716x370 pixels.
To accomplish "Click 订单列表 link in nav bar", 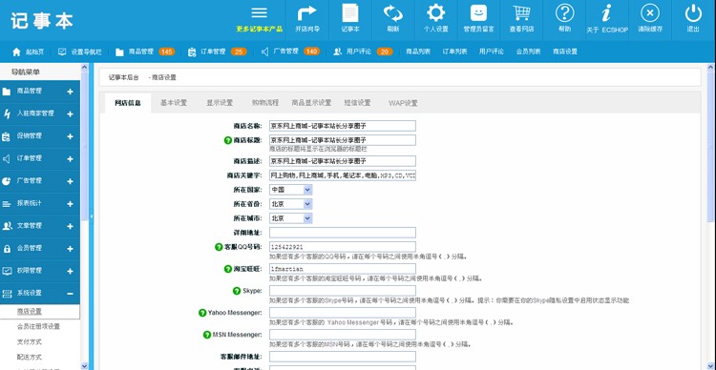I will tap(454, 51).
